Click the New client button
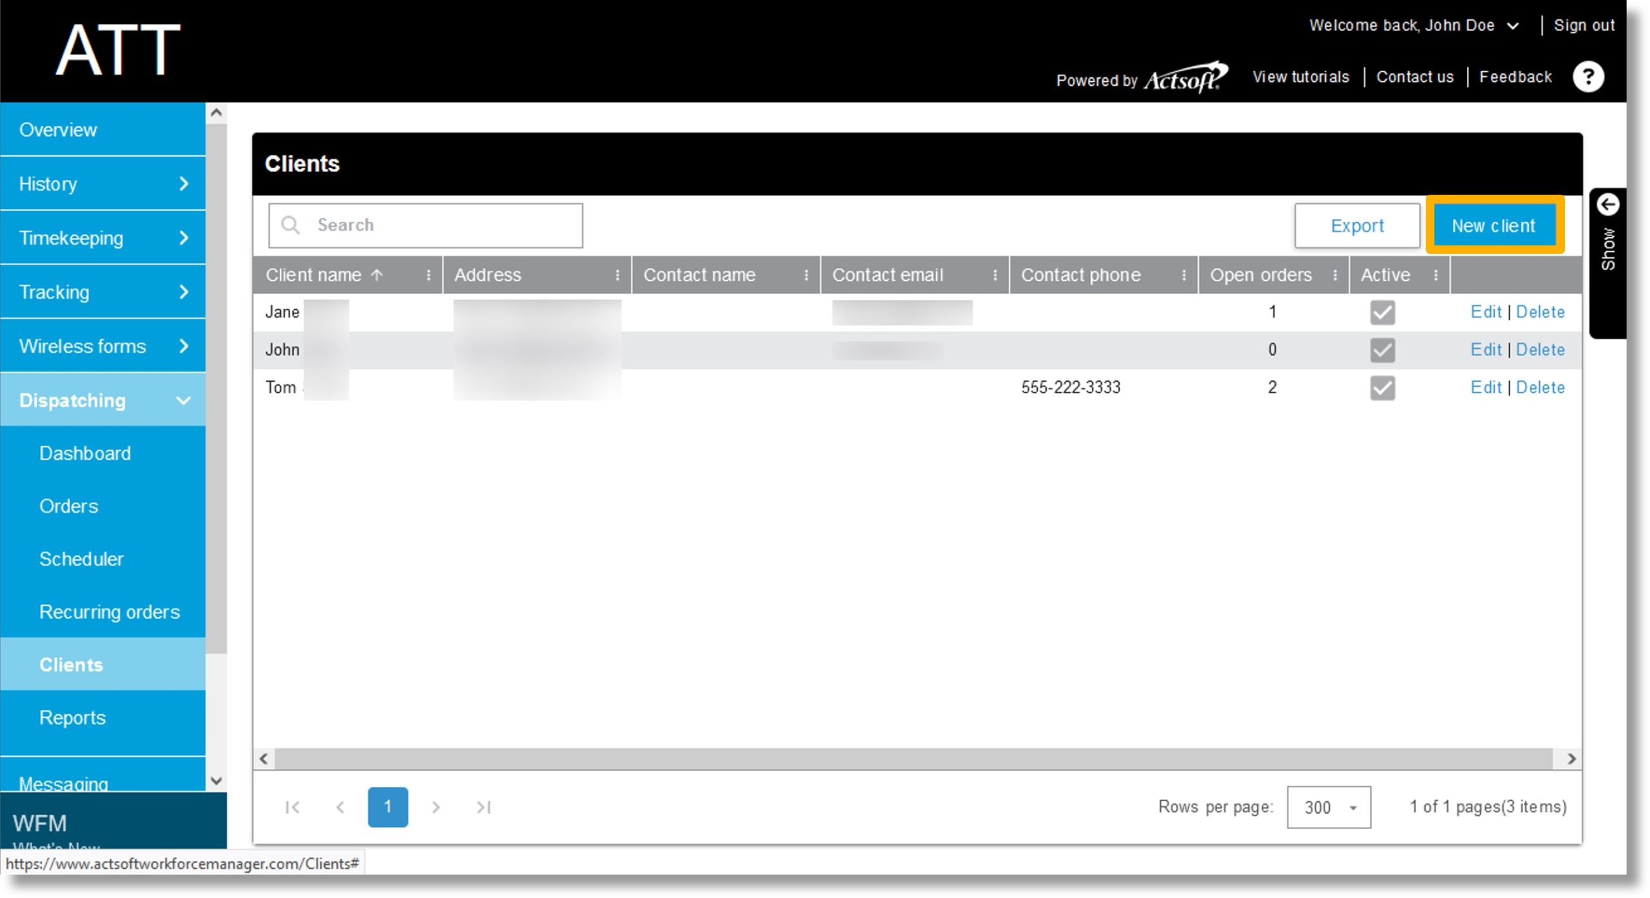 [x=1497, y=226]
